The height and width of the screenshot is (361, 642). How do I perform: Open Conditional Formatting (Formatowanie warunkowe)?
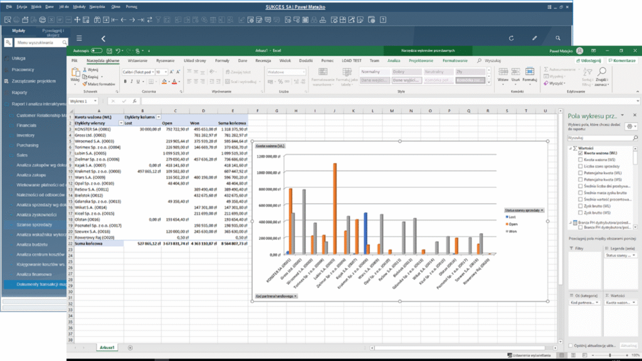(323, 76)
